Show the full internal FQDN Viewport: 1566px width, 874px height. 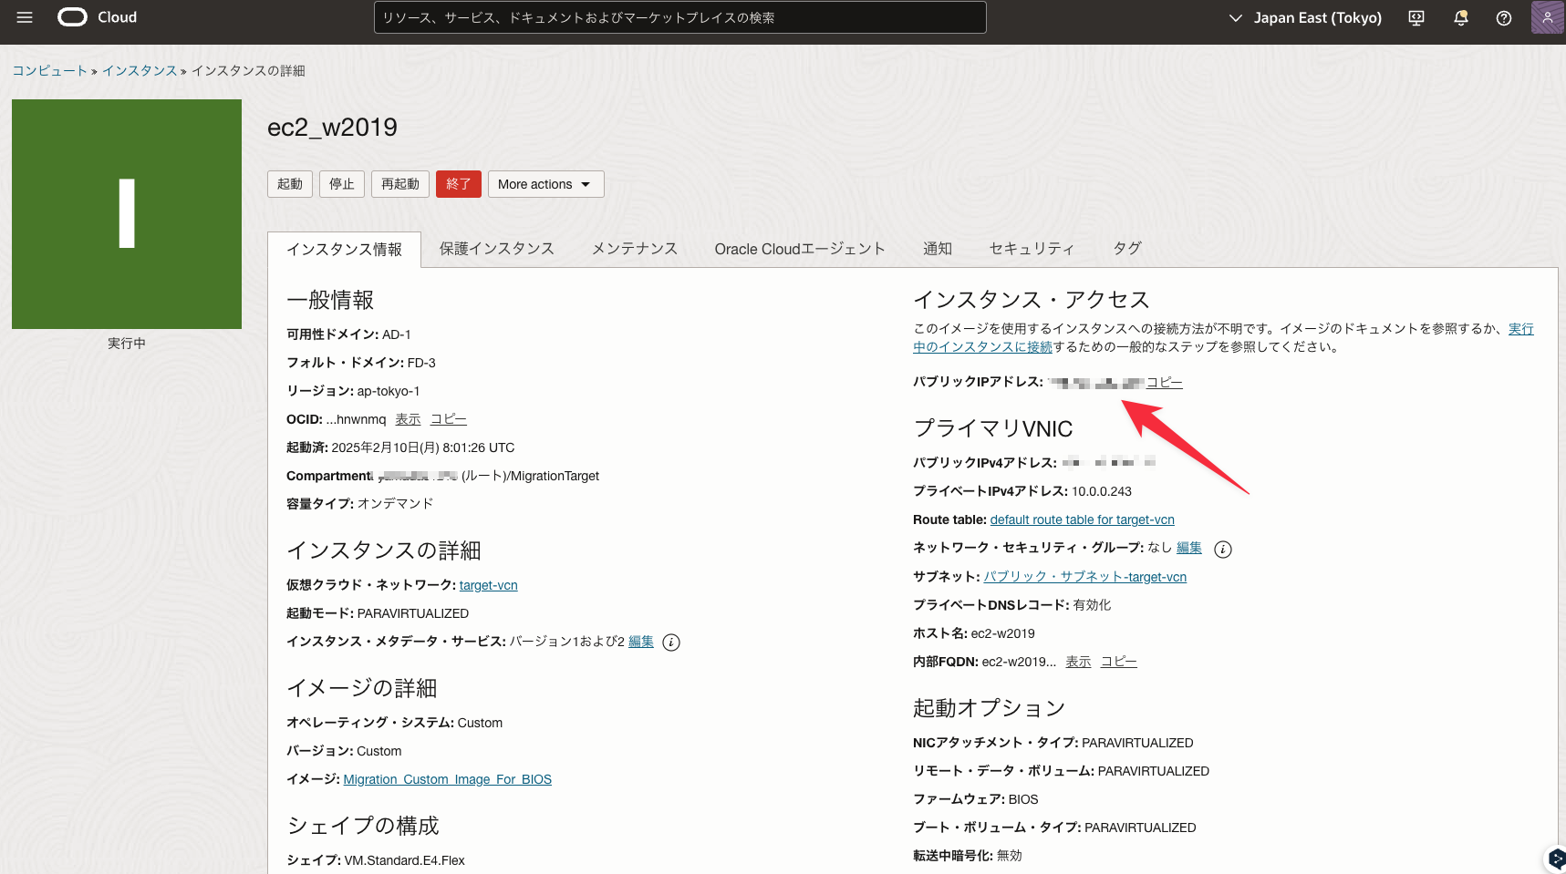pyautogui.click(x=1078, y=662)
